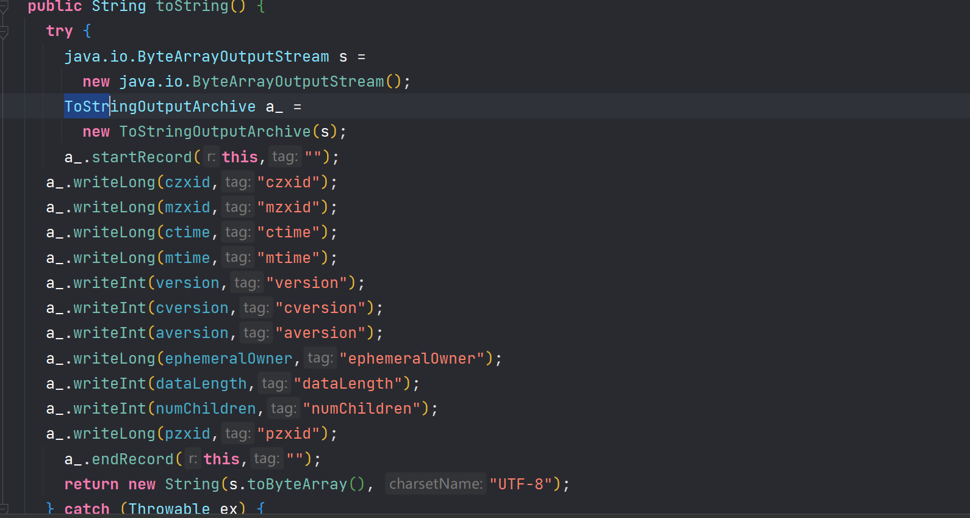The image size is (970, 518).
Task: Click writeInt on the version line
Action: tap(110, 283)
